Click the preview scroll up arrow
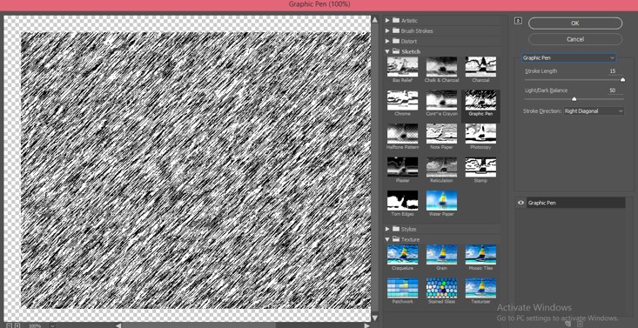The width and height of the screenshot is (638, 328). [x=375, y=20]
